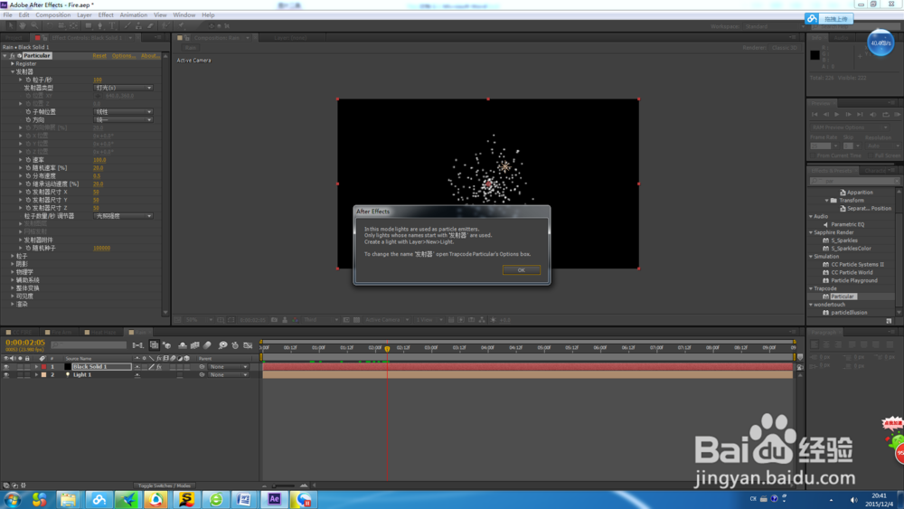Clear the Effects & Presets search
Image resolution: width=904 pixels, height=509 pixels.
(x=897, y=181)
